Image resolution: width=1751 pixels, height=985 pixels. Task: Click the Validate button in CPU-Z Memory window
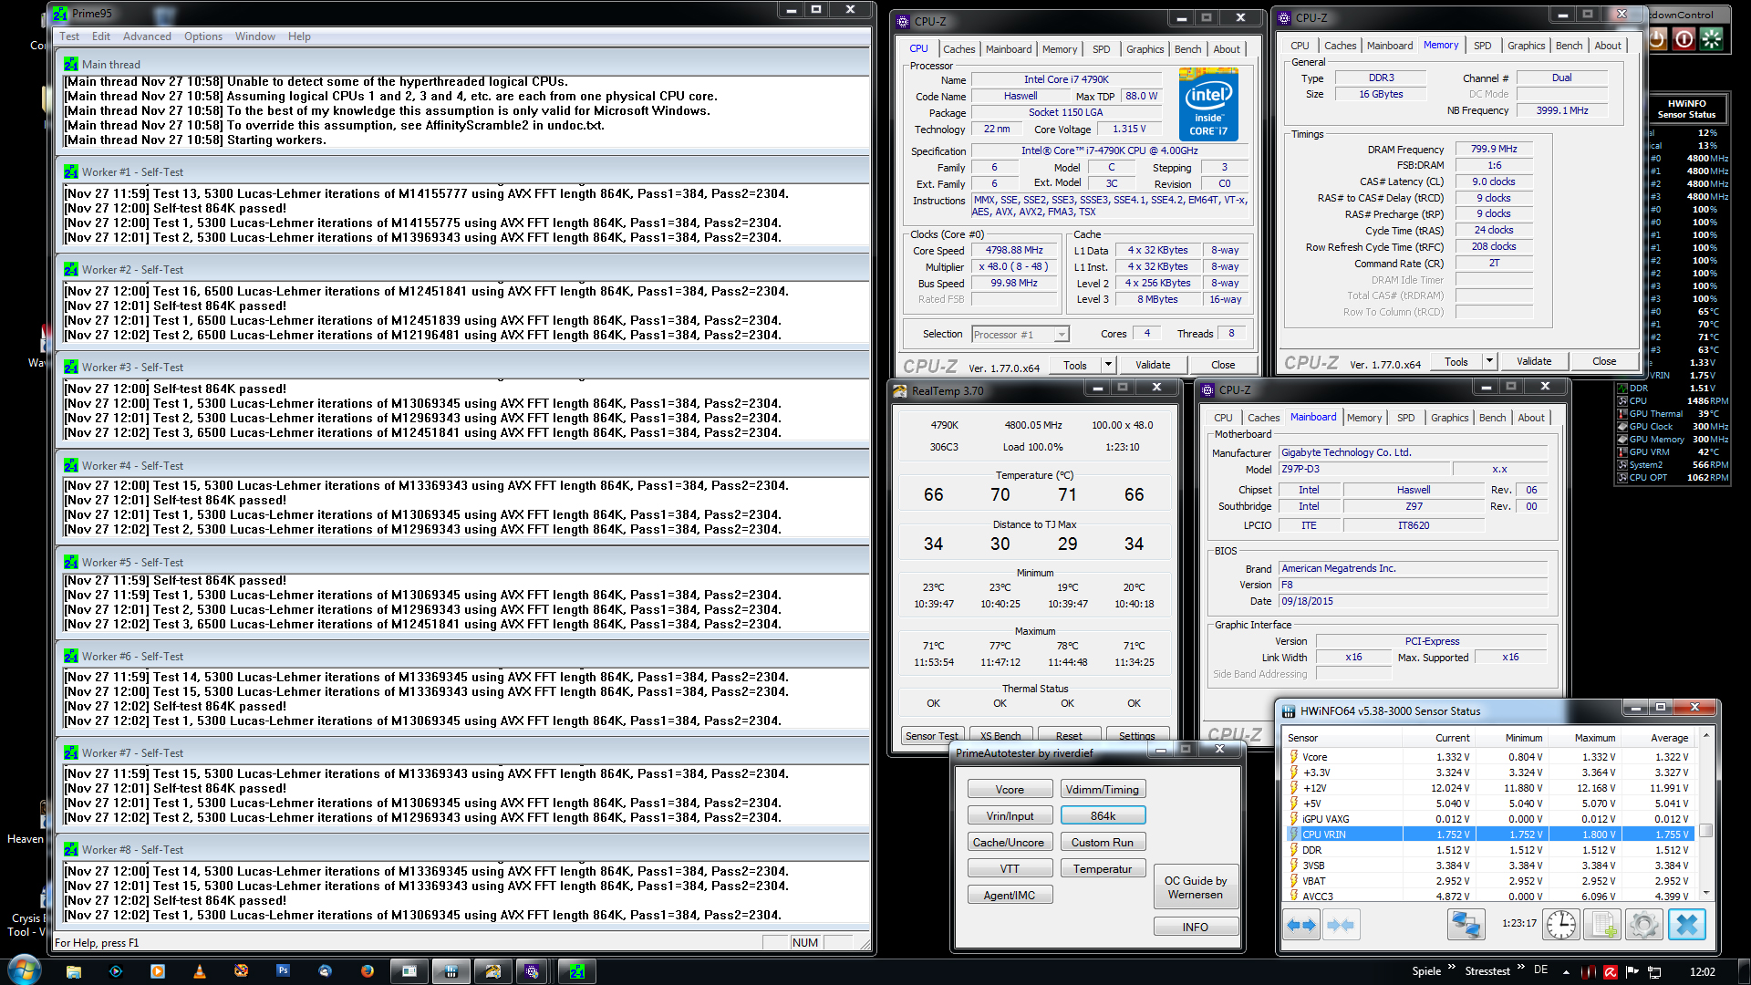[x=1533, y=361]
